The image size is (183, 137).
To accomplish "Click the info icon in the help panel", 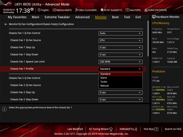I will click(4, 109).
